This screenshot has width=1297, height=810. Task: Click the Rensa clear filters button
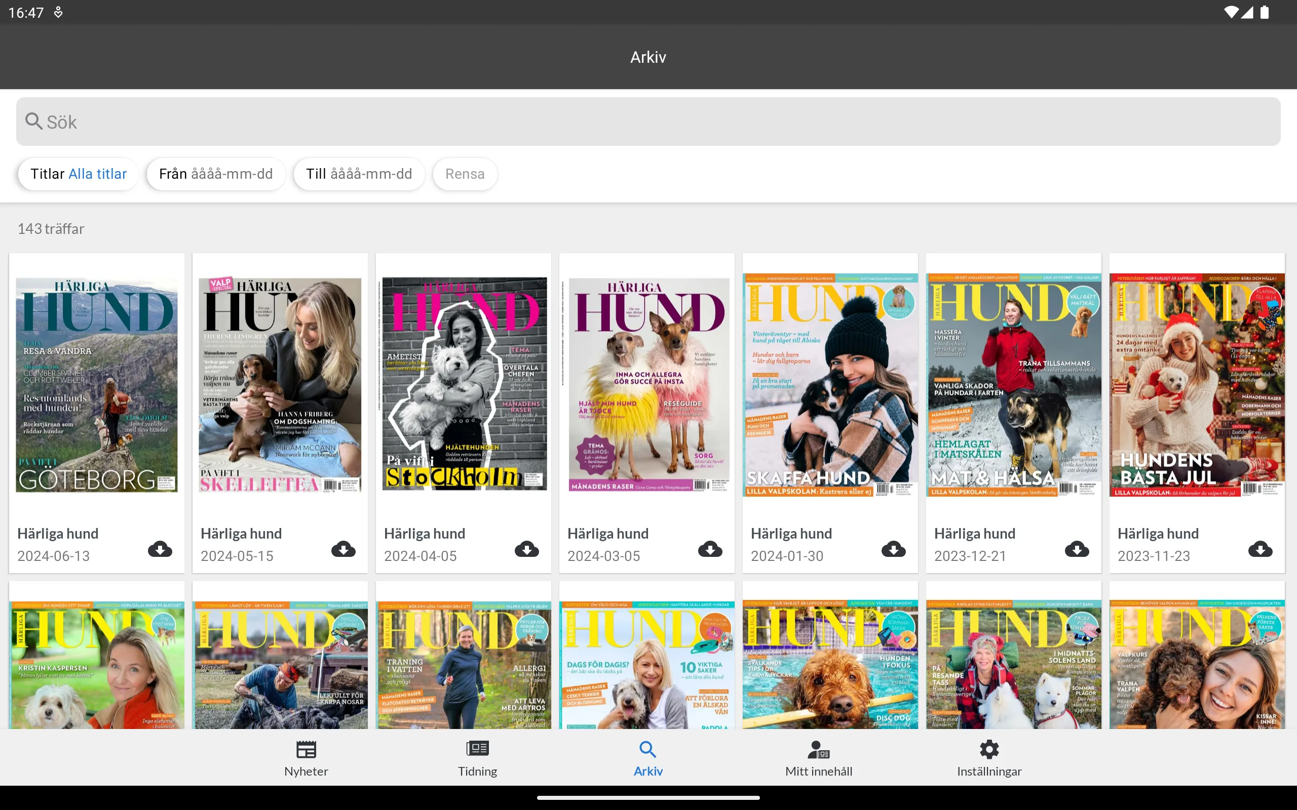pyautogui.click(x=465, y=174)
